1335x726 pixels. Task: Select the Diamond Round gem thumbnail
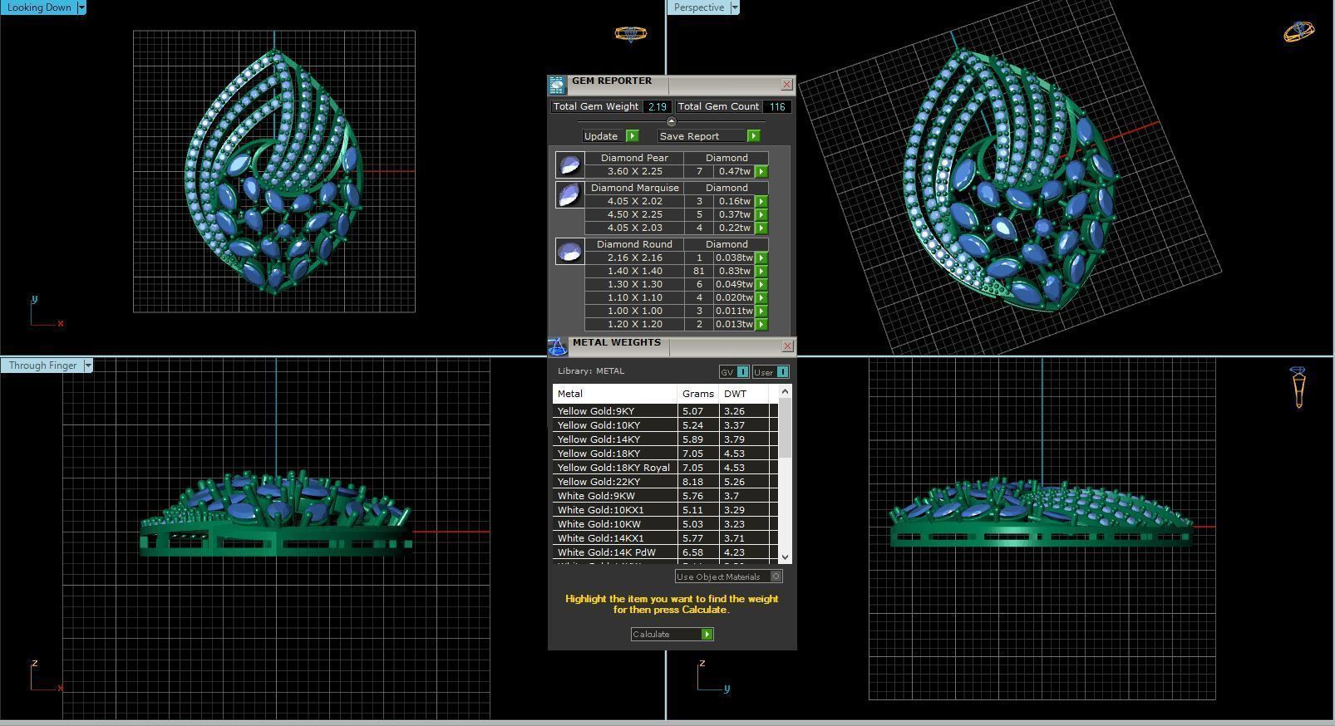pos(569,252)
